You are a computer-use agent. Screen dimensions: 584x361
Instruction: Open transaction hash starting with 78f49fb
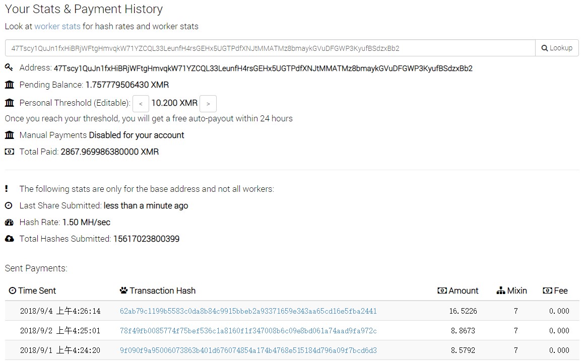248,331
